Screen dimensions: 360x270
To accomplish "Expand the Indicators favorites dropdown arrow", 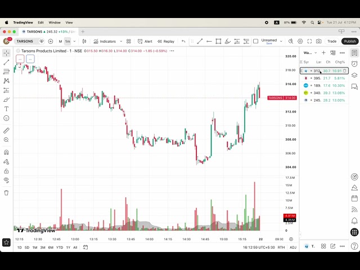I will 121,41.
